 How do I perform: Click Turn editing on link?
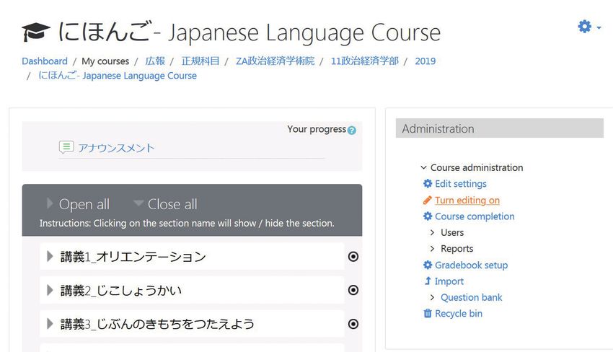click(467, 201)
